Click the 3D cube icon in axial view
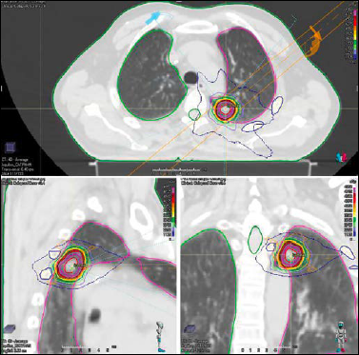This screenshot has height=355, width=359. point(10,148)
